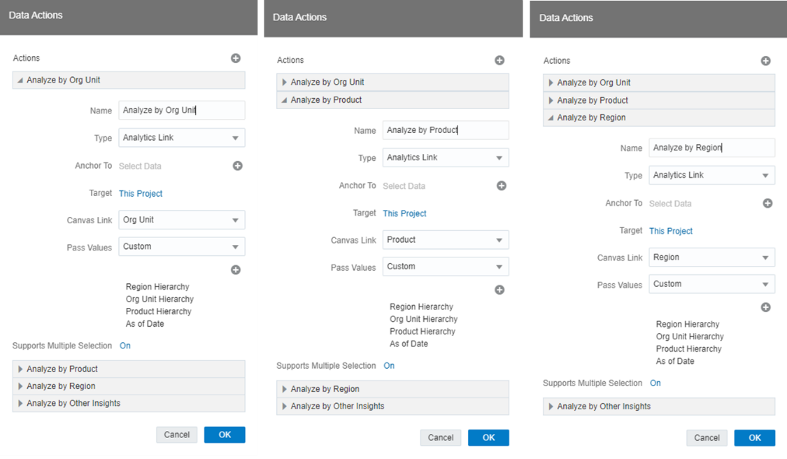The width and height of the screenshot is (787, 459).
Task: Click OK in the right dialog
Action: 754,438
